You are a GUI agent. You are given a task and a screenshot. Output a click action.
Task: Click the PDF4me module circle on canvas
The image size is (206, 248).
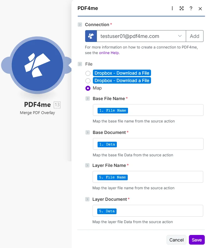point(37,65)
